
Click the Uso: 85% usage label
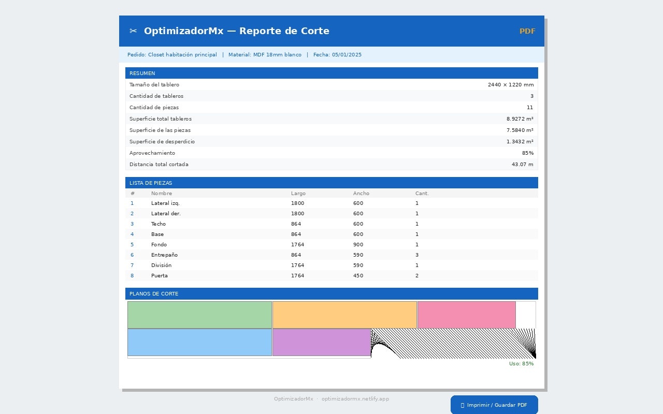521,363
